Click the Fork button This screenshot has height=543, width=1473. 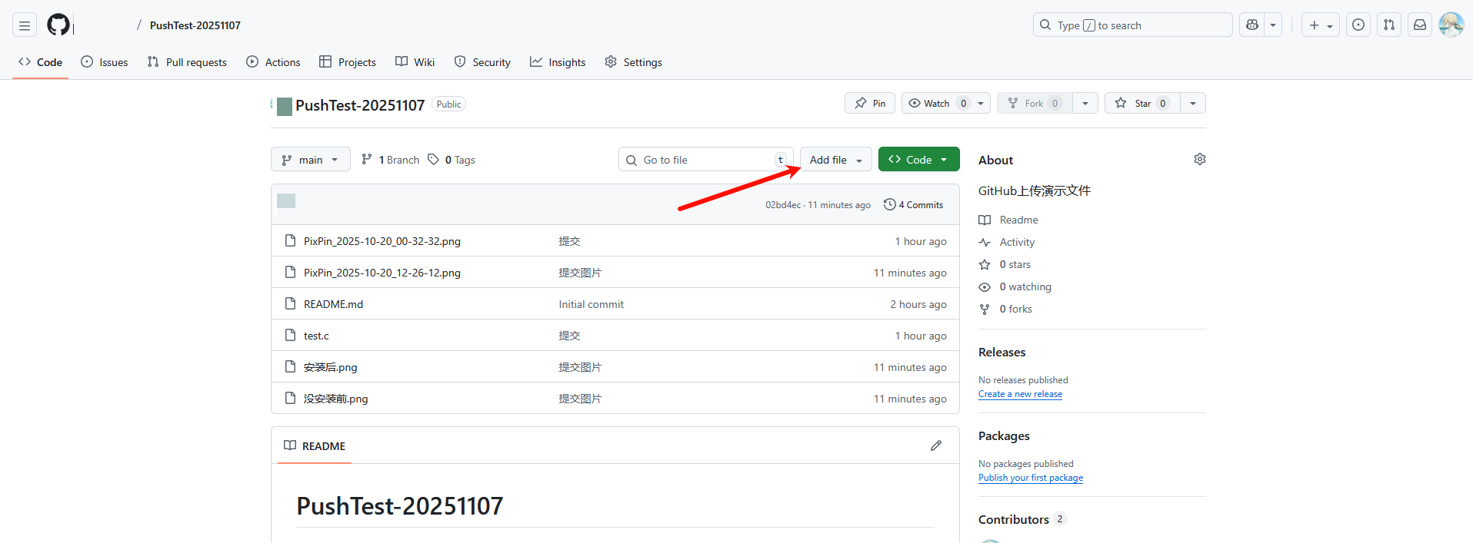pyautogui.click(x=1035, y=103)
